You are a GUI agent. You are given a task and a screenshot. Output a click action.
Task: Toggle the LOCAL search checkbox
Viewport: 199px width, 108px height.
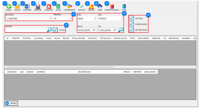click(x=55, y=30)
